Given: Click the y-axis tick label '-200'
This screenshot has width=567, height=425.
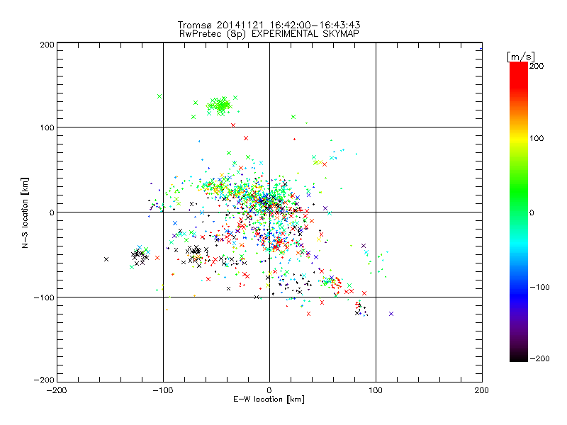Looking at the screenshot, I should [x=44, y=380].
